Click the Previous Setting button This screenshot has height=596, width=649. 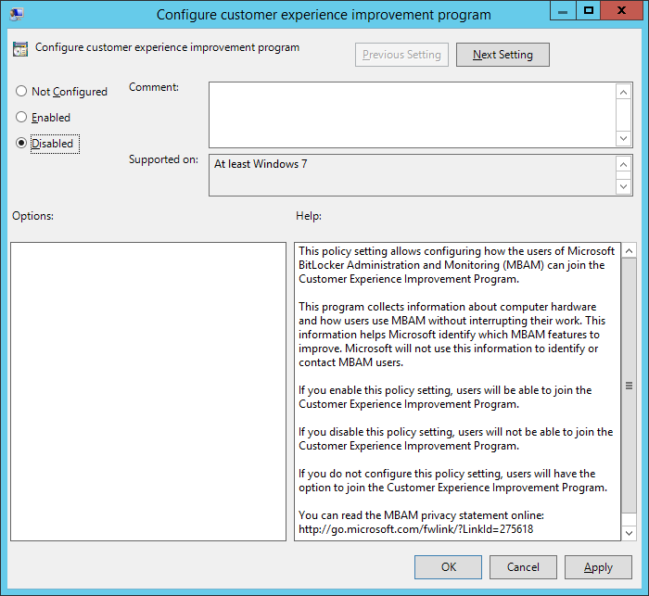(401, 55)
